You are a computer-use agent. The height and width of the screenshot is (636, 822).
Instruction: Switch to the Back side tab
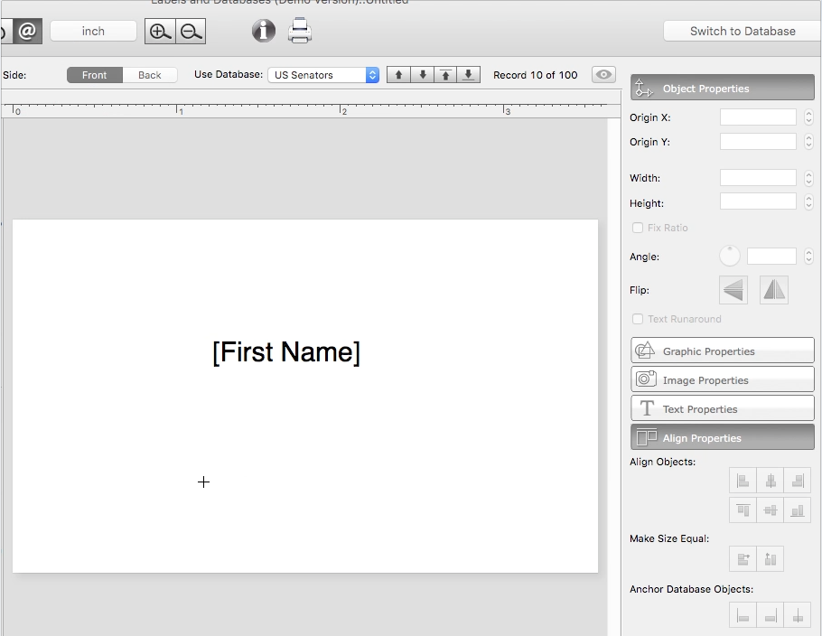150,75
